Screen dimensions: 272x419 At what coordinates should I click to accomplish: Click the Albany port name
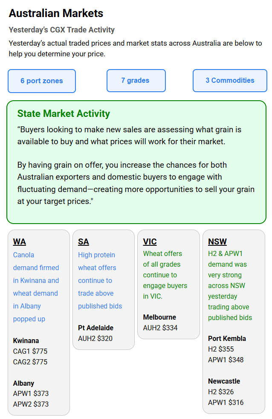coord(24,383)
